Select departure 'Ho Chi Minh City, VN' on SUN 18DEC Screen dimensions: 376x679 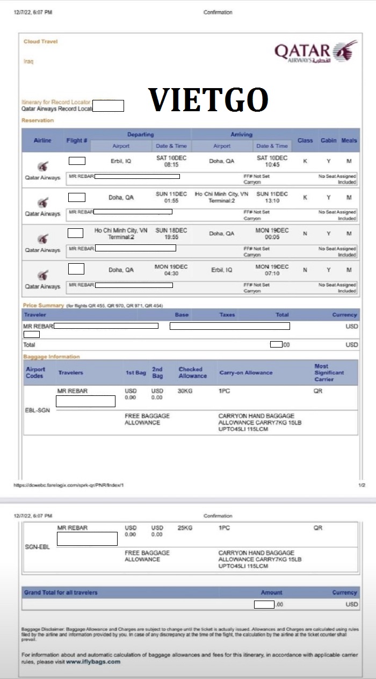[x=121, y=230]
